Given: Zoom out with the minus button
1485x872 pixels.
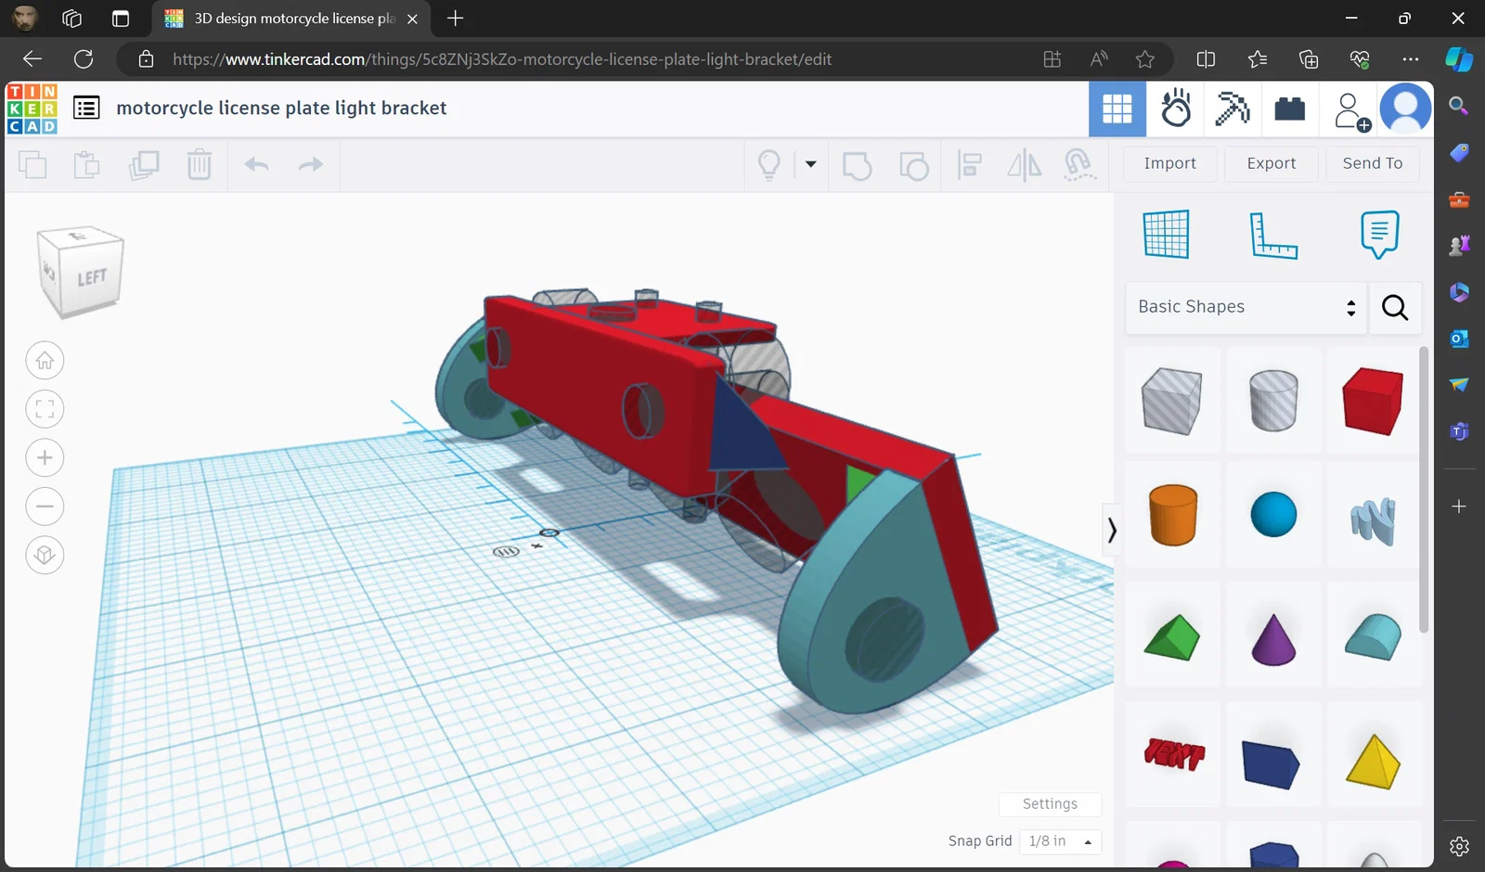Looking at the screenshot, I should point(45,507).
